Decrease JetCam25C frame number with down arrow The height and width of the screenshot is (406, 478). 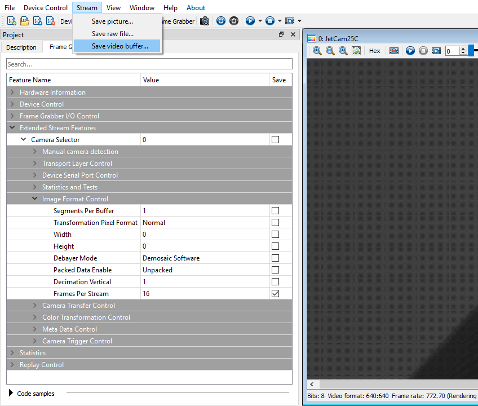(463, 53)
